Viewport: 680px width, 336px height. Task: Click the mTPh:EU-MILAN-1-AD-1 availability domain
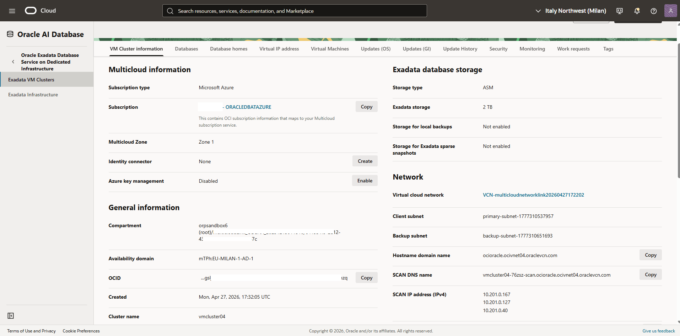click(226, 258)
